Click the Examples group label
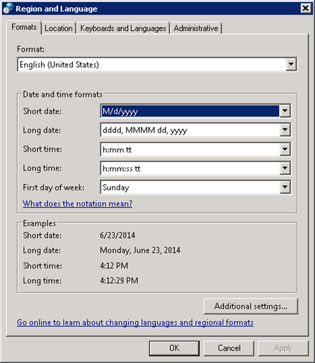This screenshot has height=363, width=315. click(x=39, y=224)
